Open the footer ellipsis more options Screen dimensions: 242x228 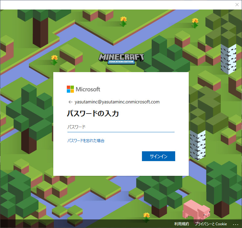236,224
